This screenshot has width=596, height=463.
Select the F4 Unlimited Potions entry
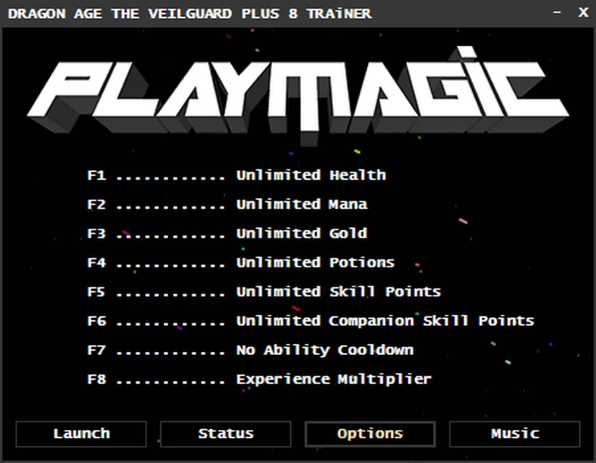[x=241, y=263]
